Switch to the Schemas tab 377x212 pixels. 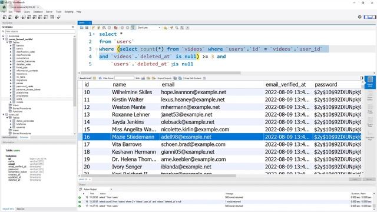tap(24, 137)
